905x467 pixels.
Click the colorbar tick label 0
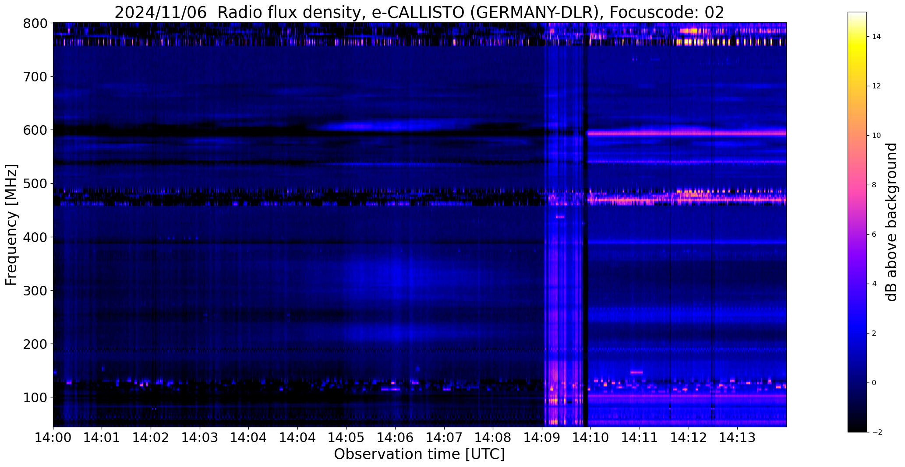874,383
